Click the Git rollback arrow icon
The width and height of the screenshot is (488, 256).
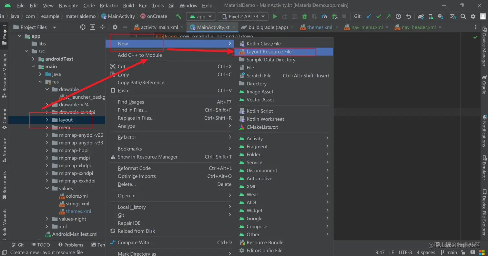coord(409,16)
